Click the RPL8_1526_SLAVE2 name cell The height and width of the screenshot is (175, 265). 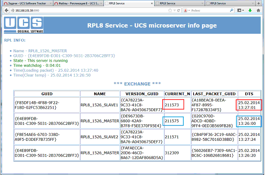click(x=99, y=137)
